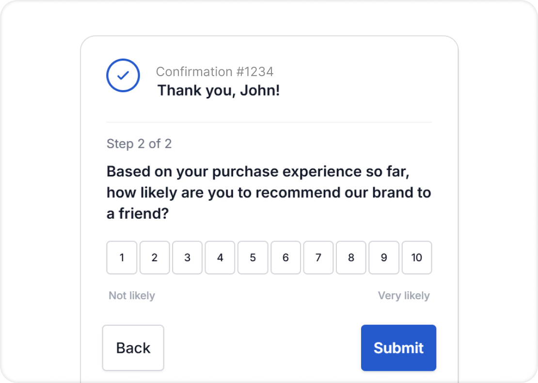Image resolution: width=538 pixels, height=383 pixels.
Task: Select rating 7 for recommendation
Action: (318, 257)
